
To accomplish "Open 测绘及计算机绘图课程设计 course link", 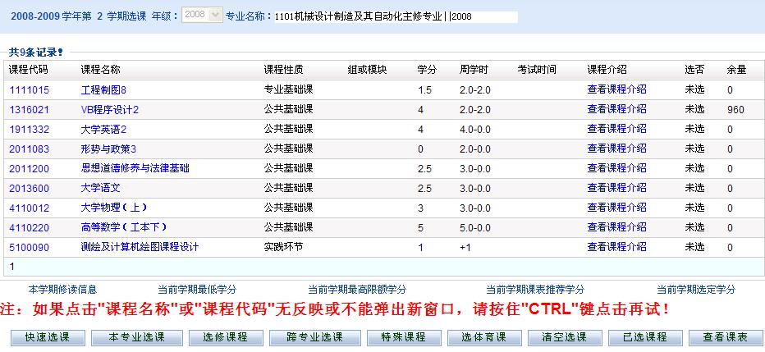I will 140,247.
